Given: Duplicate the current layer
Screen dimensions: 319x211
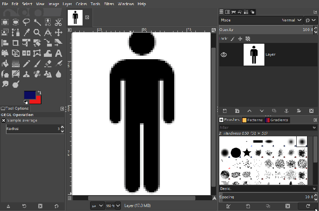Looking at the screenshot, I should 274,111.
